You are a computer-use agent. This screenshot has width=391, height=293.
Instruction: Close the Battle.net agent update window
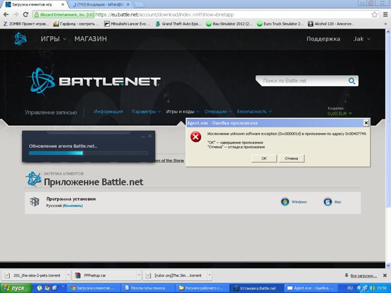click(150, 136)
